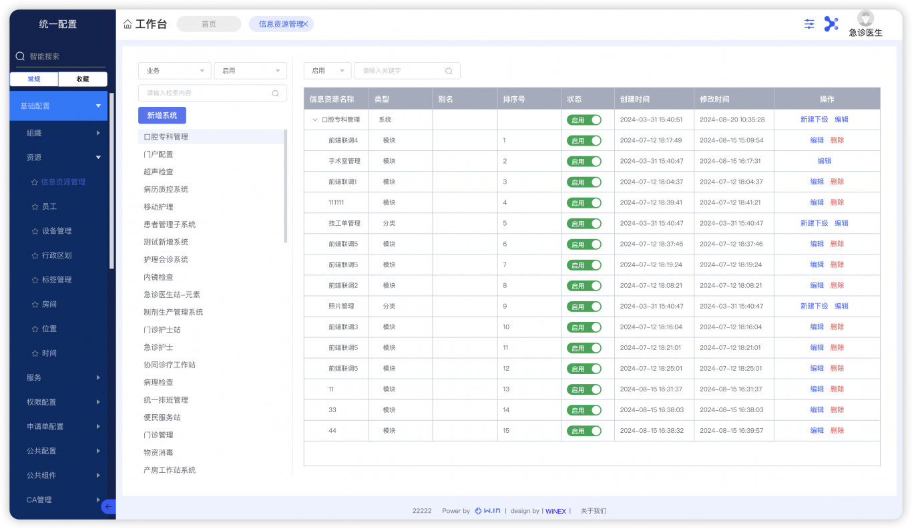Click the 请输入检索内容 search field
Viewport: 912px width, 529px height.
(212, 93)
